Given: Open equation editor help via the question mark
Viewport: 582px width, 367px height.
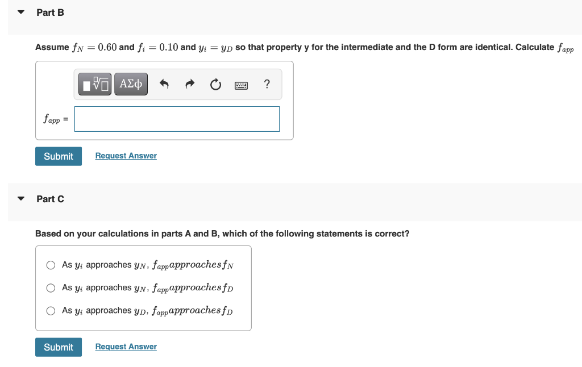Looking at the screenshot, I should [x=267, y=84].
